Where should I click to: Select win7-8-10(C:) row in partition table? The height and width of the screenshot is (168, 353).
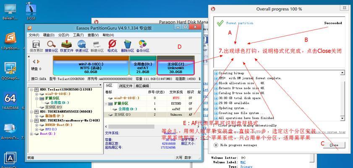point(152,98)
